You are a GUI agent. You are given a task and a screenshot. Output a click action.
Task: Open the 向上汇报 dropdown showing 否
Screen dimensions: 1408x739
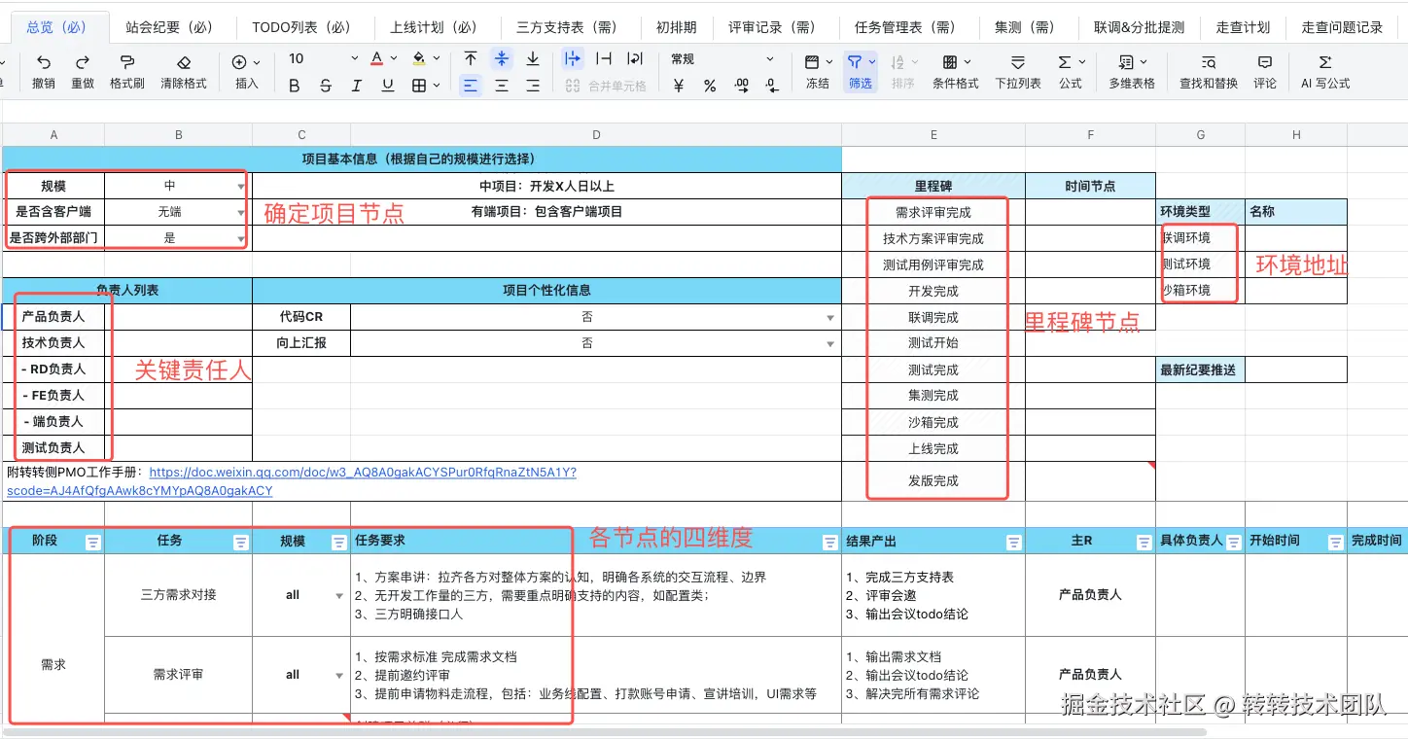[x=830, y=343]
